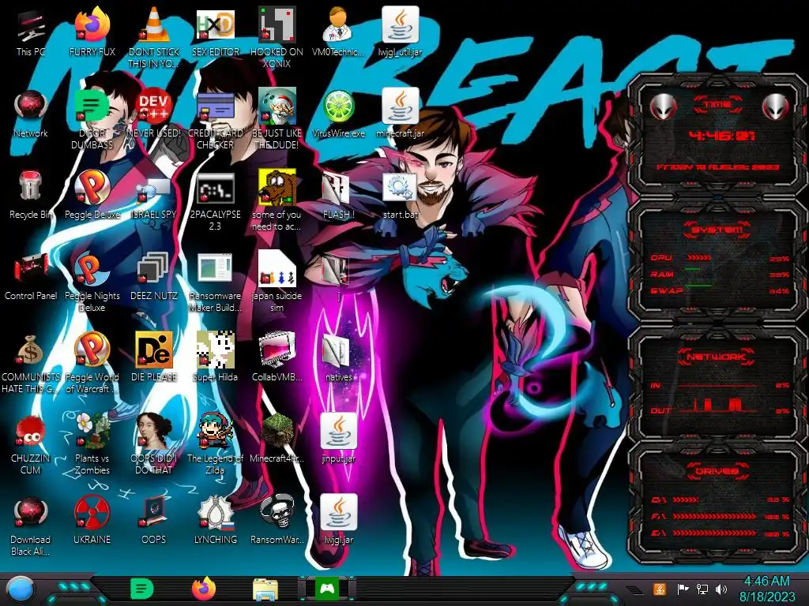The width and height of the screenshot is (809, 606).
Task: Open the network tray icon
Action: (702, 589)
